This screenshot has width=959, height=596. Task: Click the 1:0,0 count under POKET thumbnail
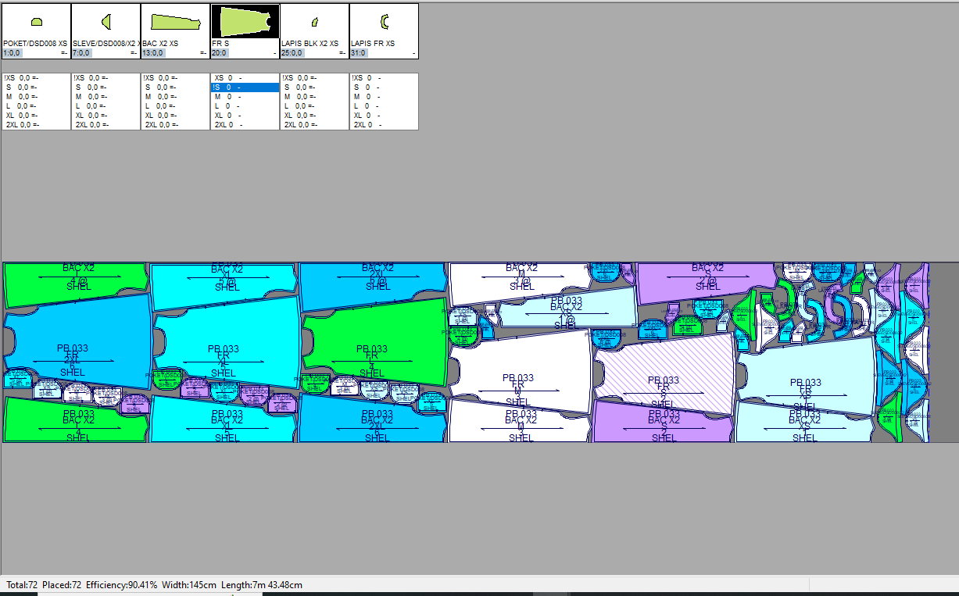pos(13,53)
